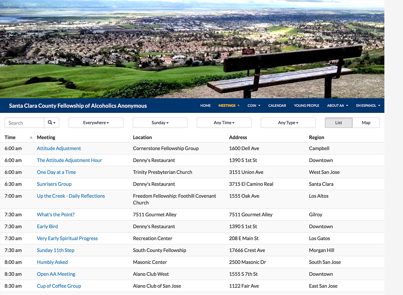The width and height of the screenshot is (403, 295).
Task: Open the Sunday day dropdown
Action: (x=160, y=123)
